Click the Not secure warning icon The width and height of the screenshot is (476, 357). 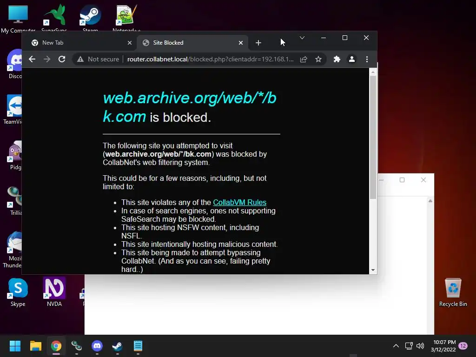tap(80, 59)
